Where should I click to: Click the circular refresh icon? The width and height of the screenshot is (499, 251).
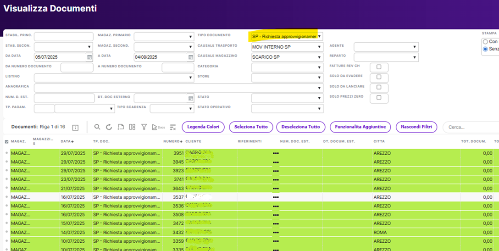[x=109, y=127]
